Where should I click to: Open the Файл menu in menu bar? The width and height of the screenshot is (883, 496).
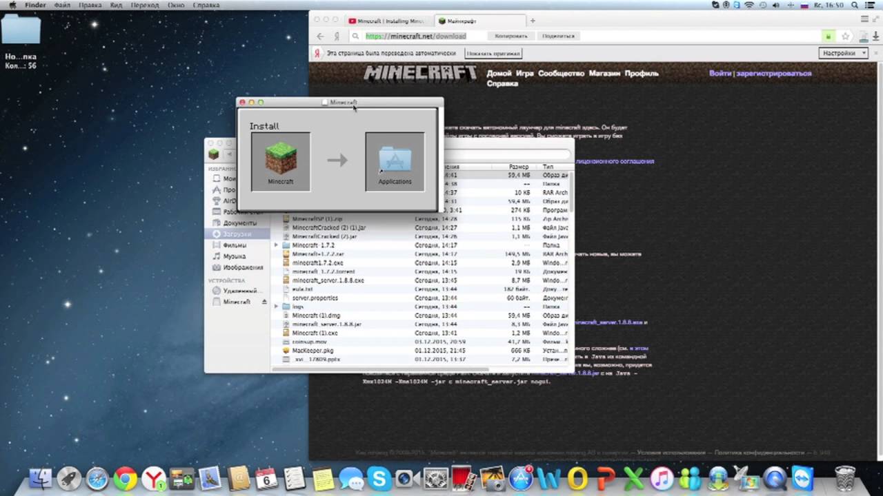62,5
